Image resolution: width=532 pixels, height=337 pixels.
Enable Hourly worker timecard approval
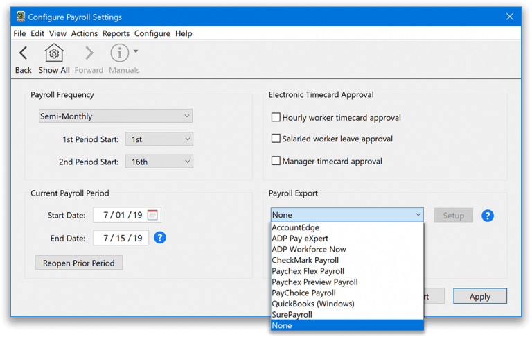pos(276,118)
